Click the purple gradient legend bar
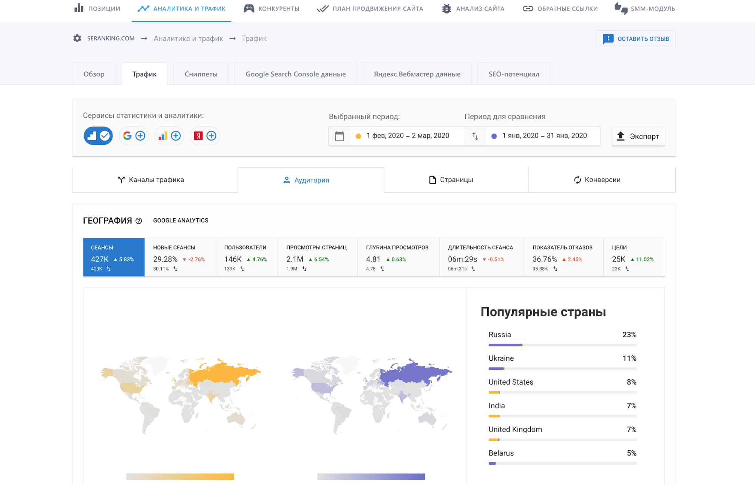This screenshot has height=485, width=755. 371,477
